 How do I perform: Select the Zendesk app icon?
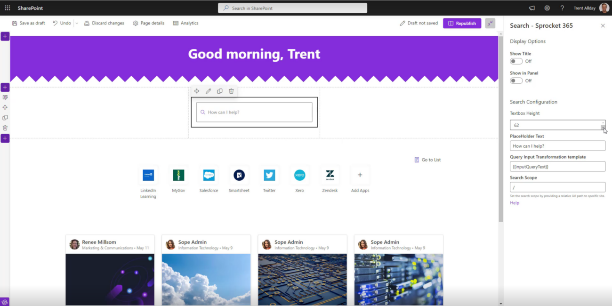330,175
